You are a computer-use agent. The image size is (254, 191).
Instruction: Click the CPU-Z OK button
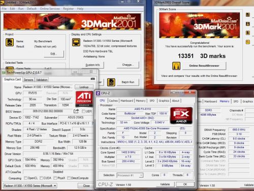pos(185,184)
